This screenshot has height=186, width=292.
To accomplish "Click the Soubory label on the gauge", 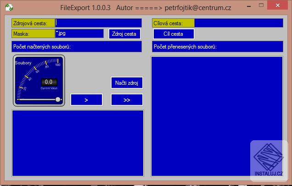I will pyautogui.click(x=23, y=63).
